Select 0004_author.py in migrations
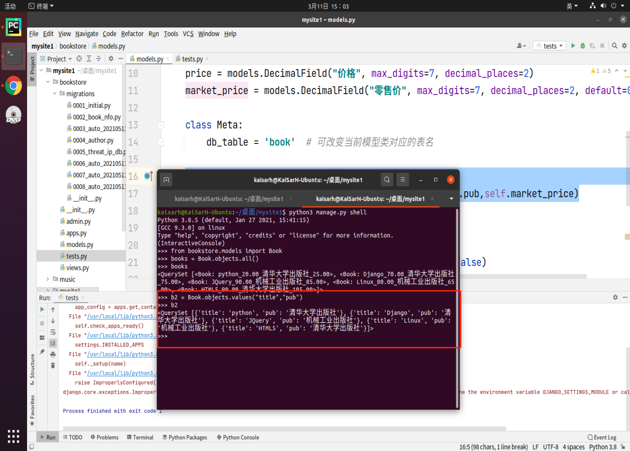The width and height of the screenshot is (630, 451). pyautogui.click(x=93, y=140)
